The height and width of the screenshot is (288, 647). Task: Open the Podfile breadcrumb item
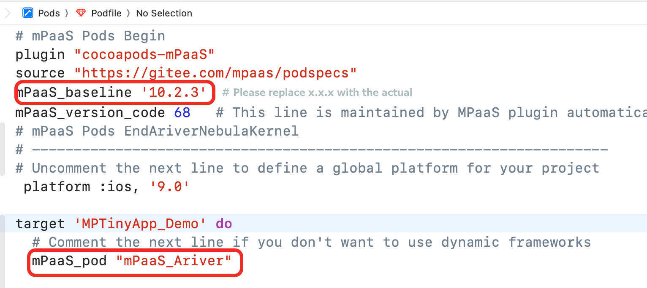click(x=106, y=13)
